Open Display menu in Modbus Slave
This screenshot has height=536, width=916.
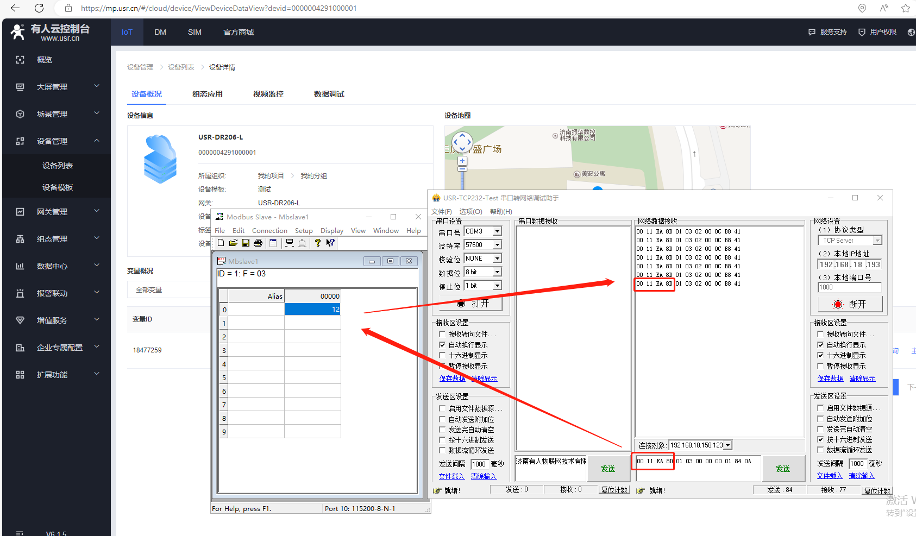tap(332, 231)
